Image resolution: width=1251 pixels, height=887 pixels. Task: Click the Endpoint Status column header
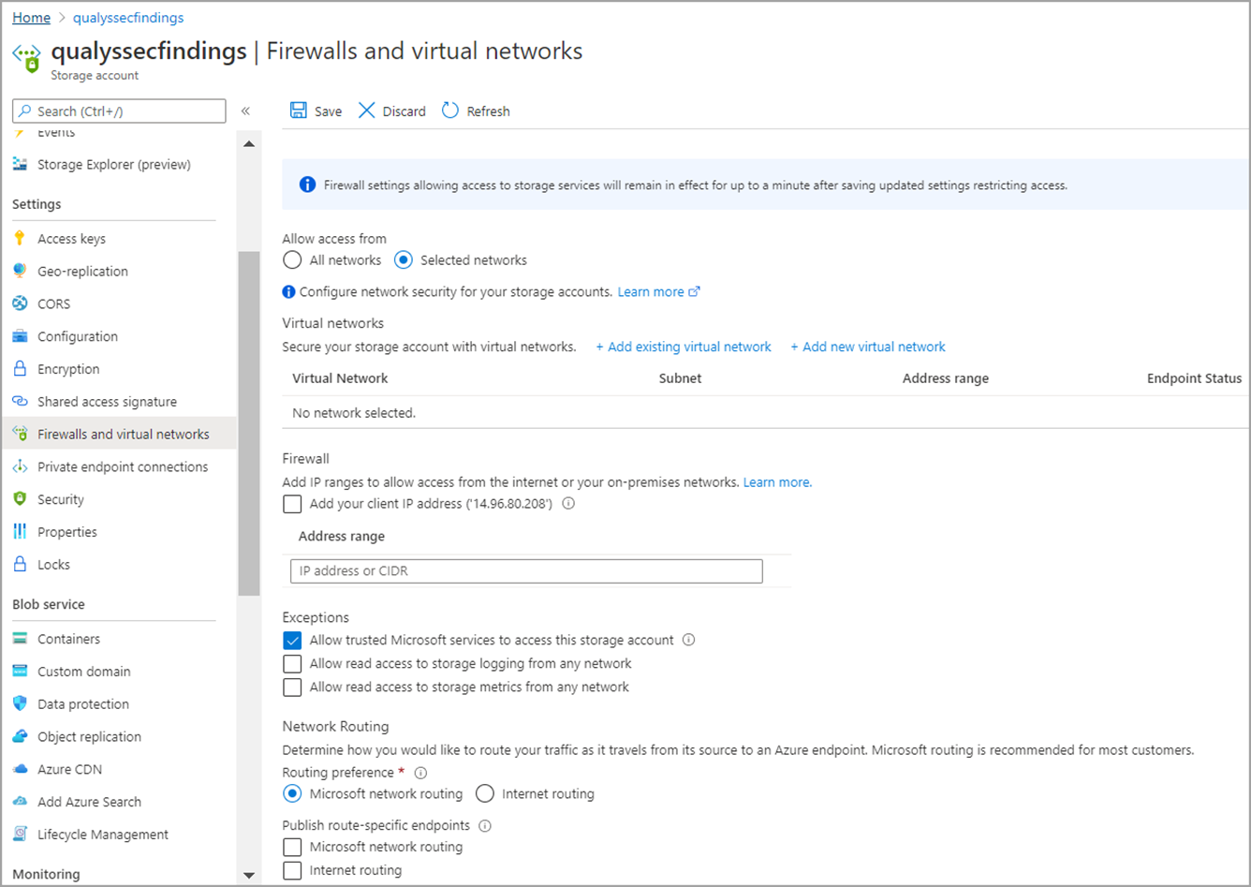pyautogui.click(x=1194, y=378)
